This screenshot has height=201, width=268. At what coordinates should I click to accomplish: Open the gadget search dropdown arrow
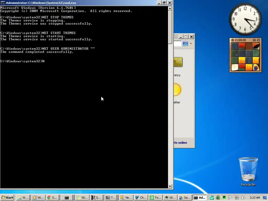pyautogui.click(x=191, y=43)
